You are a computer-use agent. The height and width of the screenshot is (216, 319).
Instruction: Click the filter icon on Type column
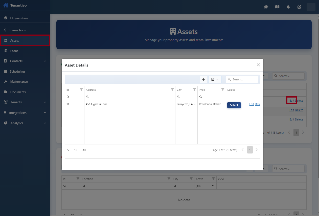tap(223, 89)
